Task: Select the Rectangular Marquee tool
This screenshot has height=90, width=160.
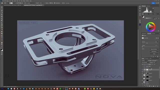Action: coord(2,9)
